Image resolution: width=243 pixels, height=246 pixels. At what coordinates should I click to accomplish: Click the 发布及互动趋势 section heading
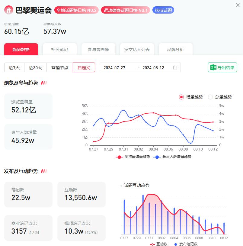(21, 171)
